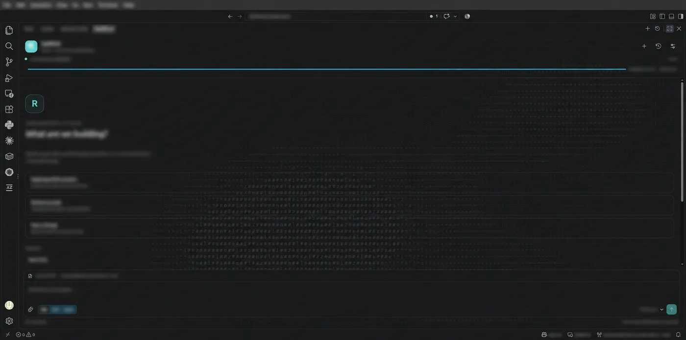Image resolution: width=686 pixels, height=340 pixels.
Task: Open the sliders settings icon in chat header
Action: tap(673, 46)
